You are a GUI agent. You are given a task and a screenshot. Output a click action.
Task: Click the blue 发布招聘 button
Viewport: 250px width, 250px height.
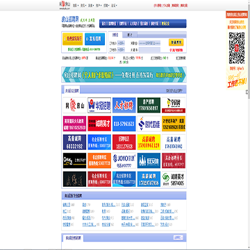[x=94, y=39]
